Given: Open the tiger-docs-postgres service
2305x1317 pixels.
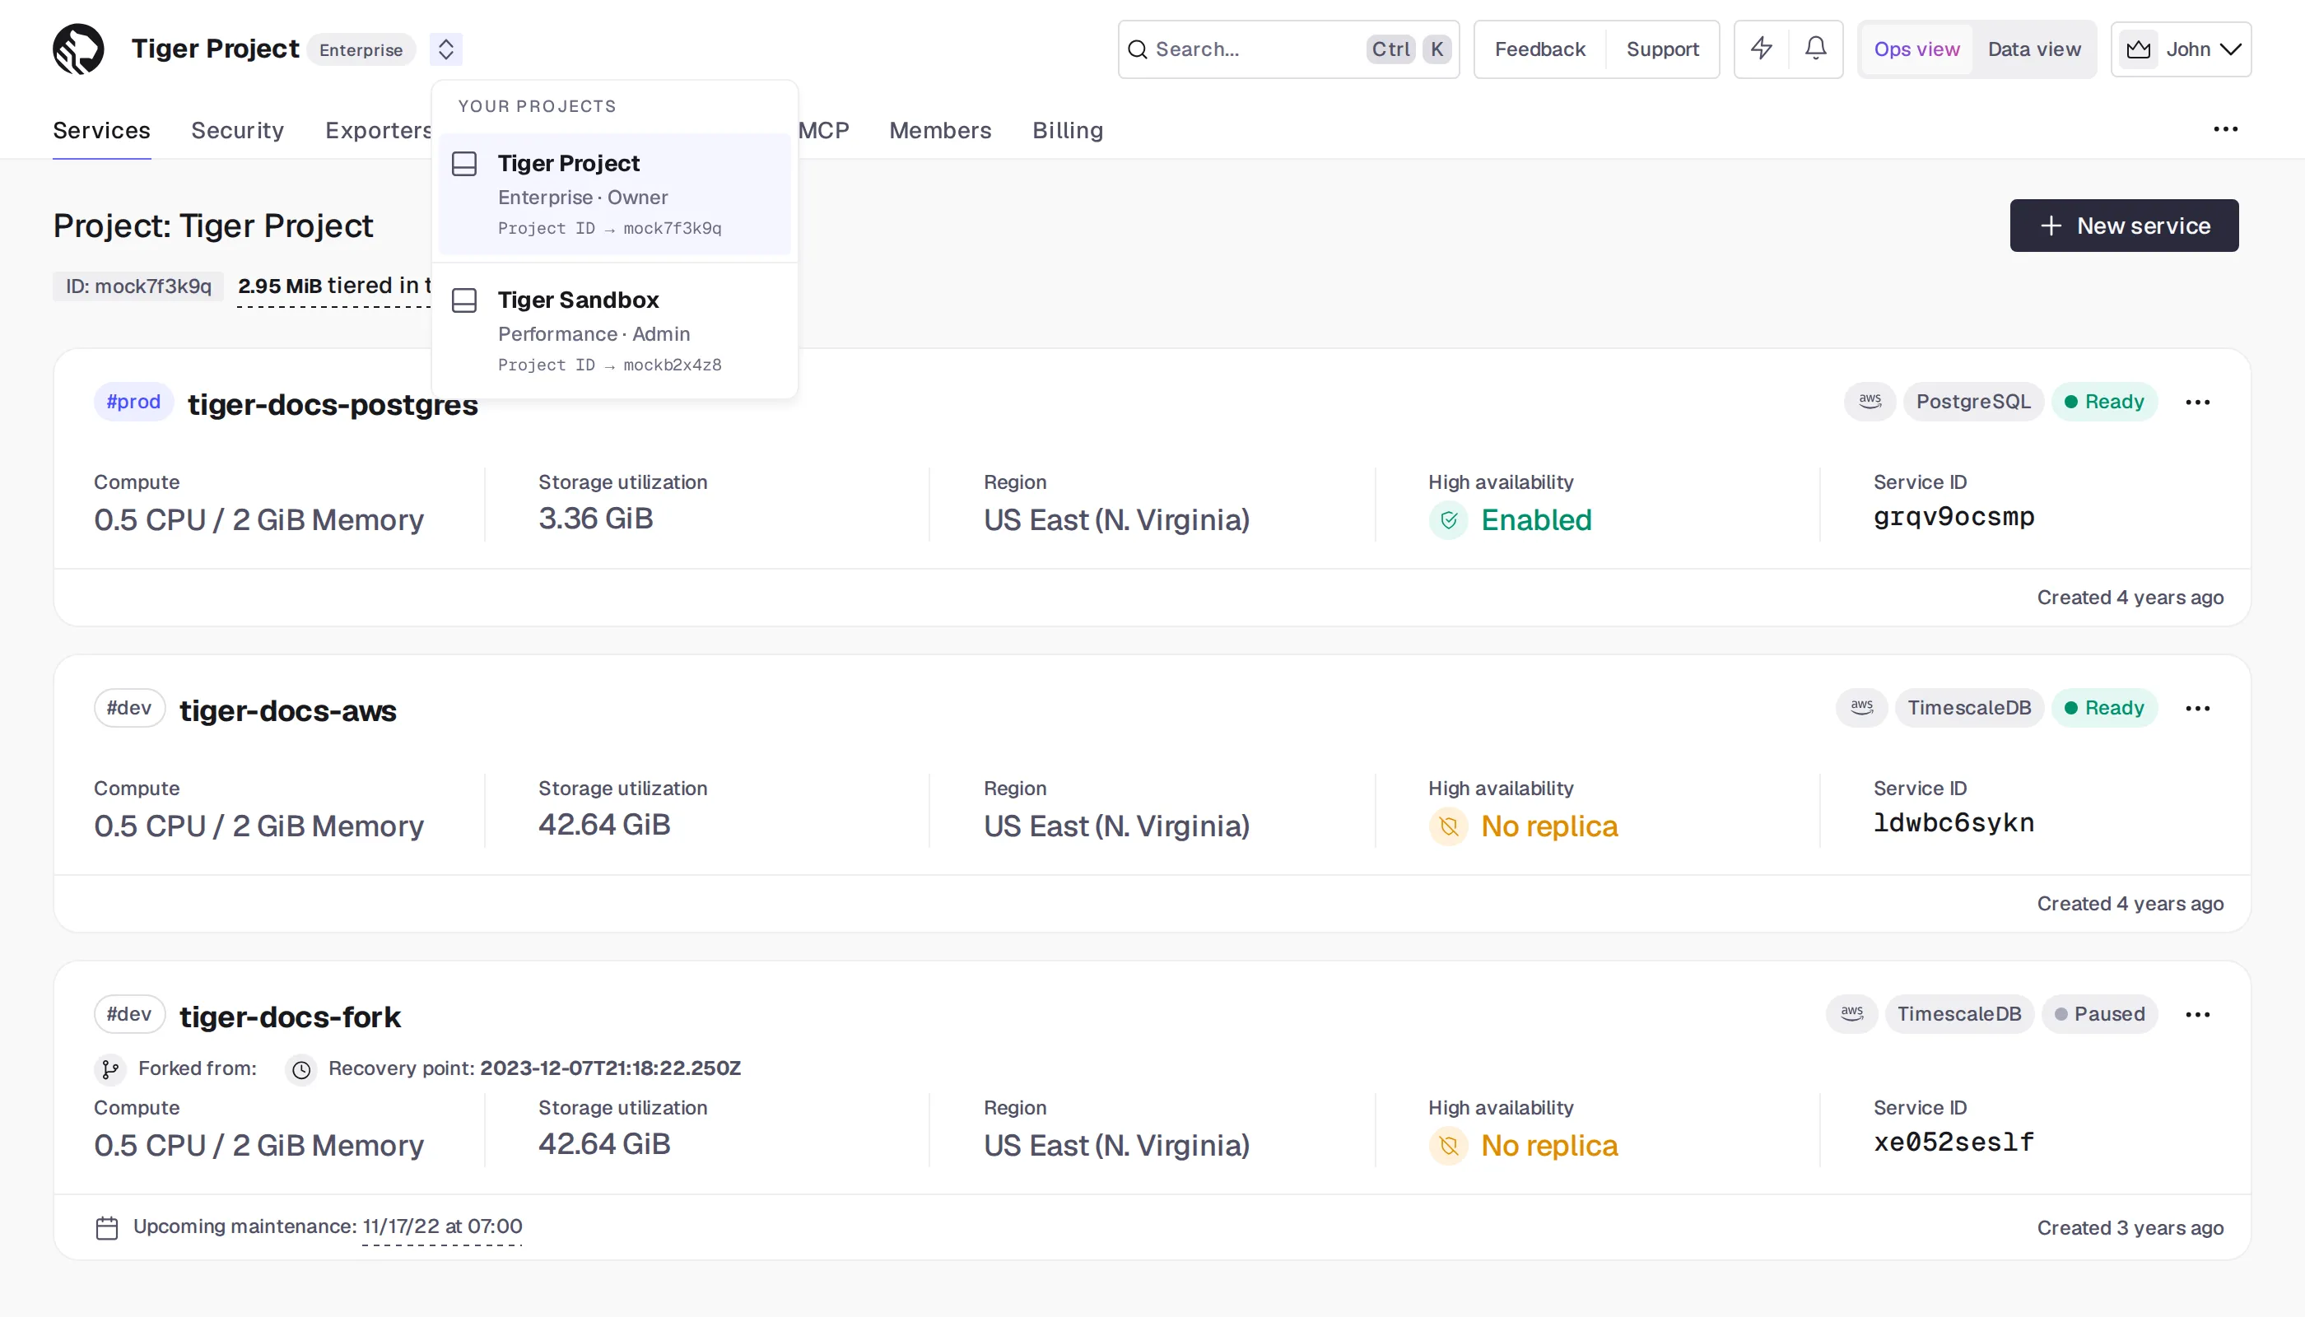Looking at the screenshot, I should click(x=332, y=403).
